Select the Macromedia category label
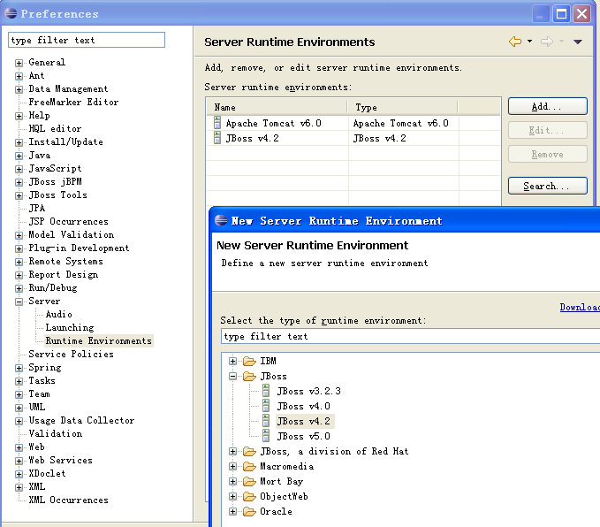 point(286,467)
